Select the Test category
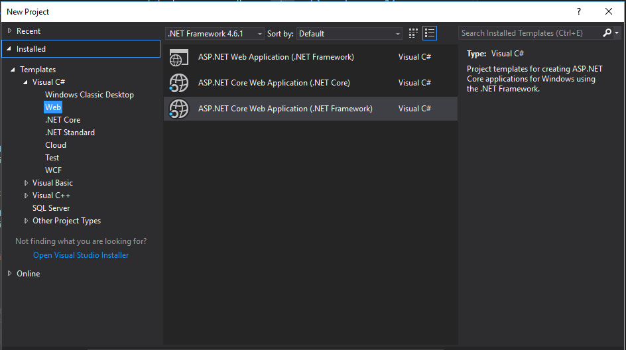 point(52,158)
